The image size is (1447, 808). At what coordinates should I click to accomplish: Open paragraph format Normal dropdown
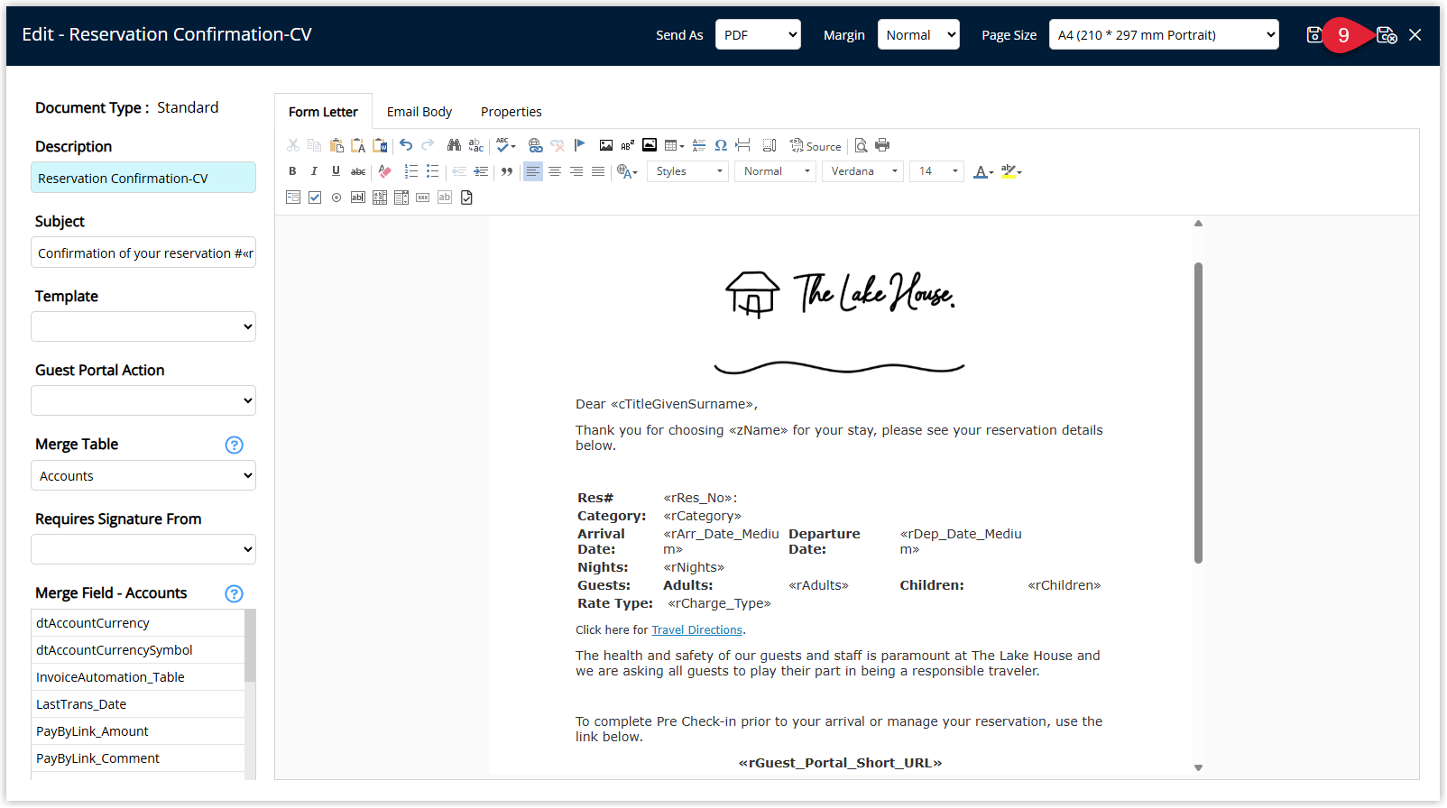[x=775, y=171]
